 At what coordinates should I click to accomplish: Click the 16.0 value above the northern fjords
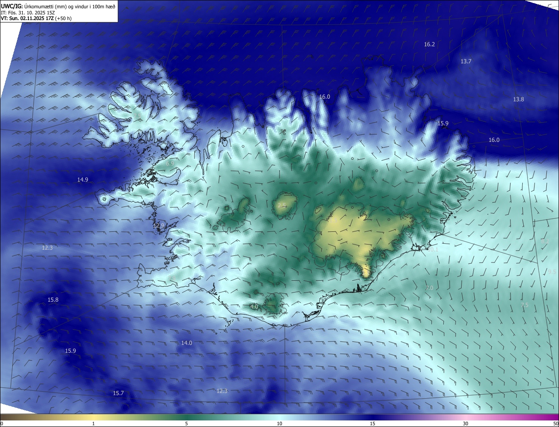tap(324, 97)
